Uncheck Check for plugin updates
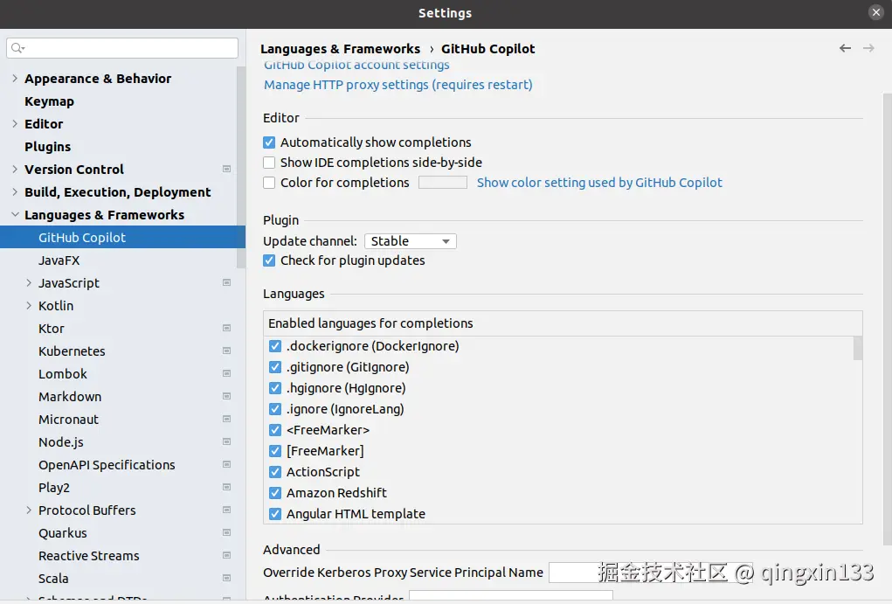 pos(269,260)
